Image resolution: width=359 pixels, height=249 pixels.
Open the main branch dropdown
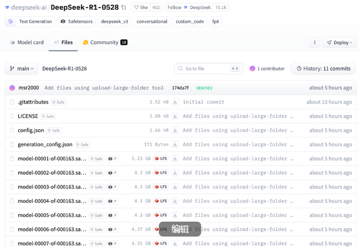tap(22, 69)
